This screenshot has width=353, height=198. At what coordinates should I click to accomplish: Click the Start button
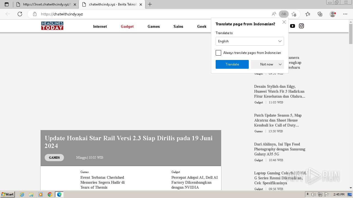tap(8, 194)
